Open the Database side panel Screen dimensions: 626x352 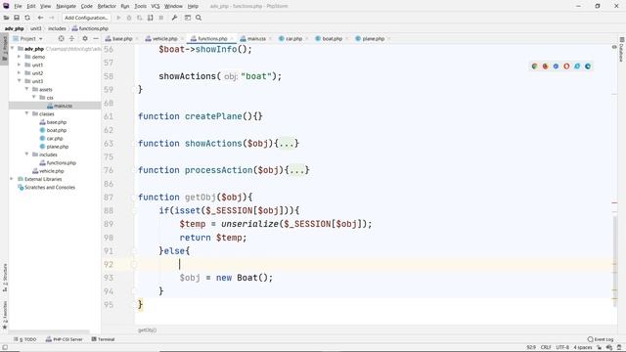coord(622,50)
